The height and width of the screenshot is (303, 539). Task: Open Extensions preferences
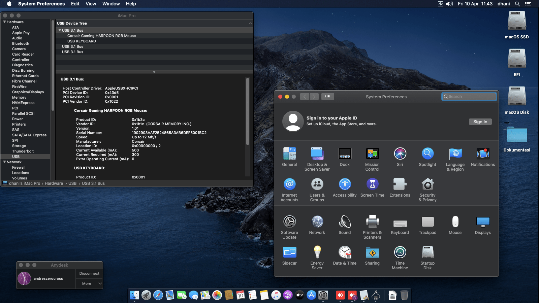click(400, 188)
